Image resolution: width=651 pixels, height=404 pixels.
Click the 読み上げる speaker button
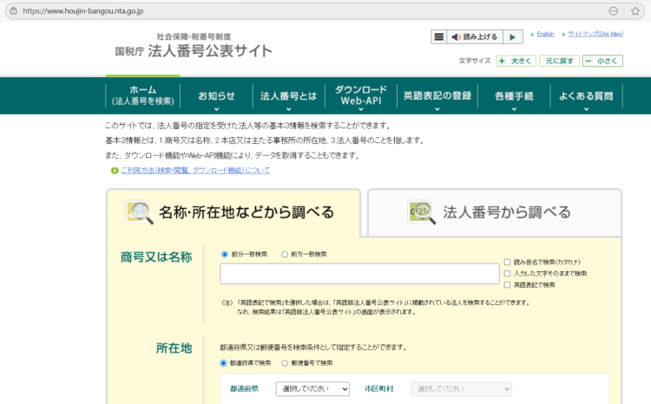[475, 37]
